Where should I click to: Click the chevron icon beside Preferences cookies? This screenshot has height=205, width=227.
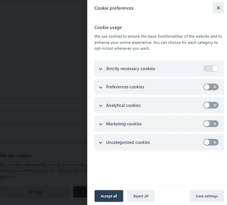click(x=101, y=87)
